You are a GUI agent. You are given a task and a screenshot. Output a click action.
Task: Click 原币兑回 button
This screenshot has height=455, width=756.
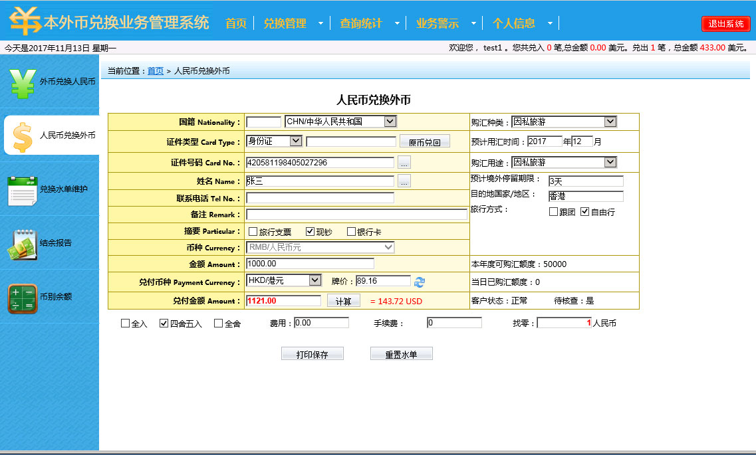click(425, 141)
